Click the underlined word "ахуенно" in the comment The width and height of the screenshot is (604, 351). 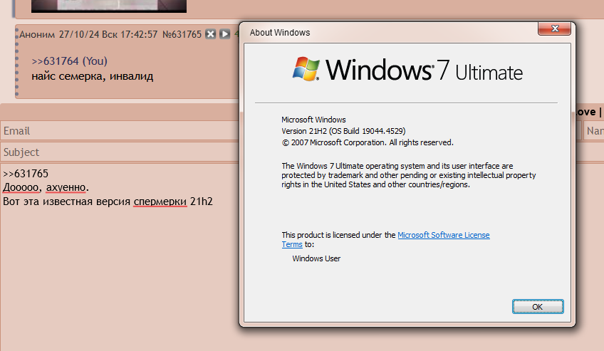point(66,187)
